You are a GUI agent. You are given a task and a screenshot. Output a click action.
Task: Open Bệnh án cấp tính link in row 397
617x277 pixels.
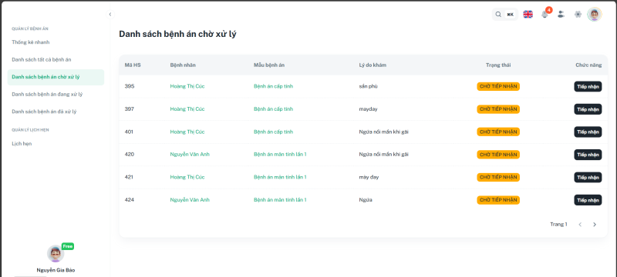(273, 109)
